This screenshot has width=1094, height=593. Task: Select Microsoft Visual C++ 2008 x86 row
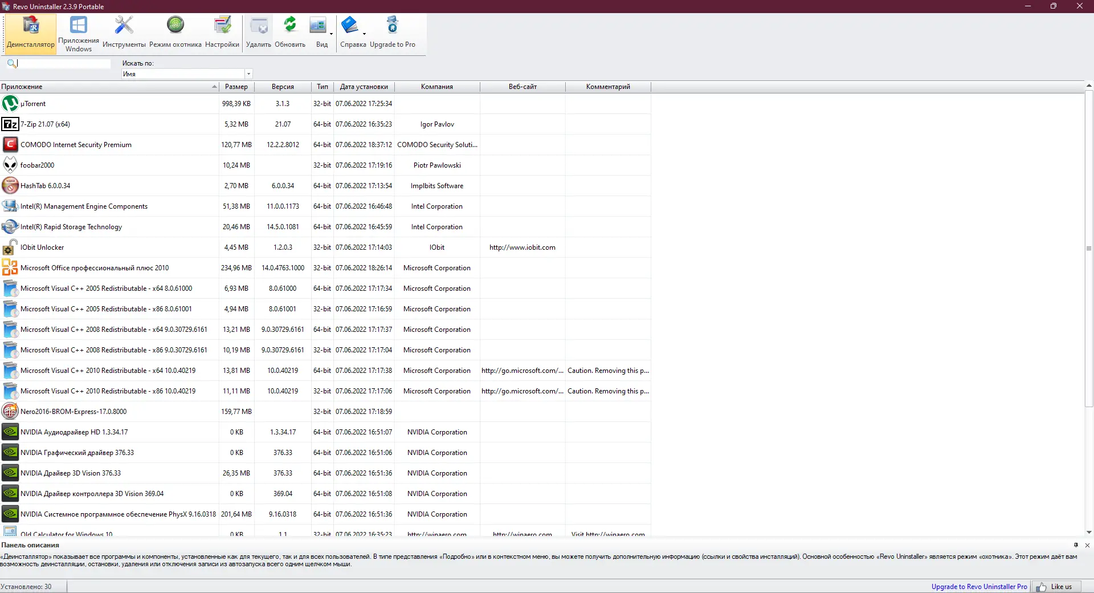pos(325,350)
